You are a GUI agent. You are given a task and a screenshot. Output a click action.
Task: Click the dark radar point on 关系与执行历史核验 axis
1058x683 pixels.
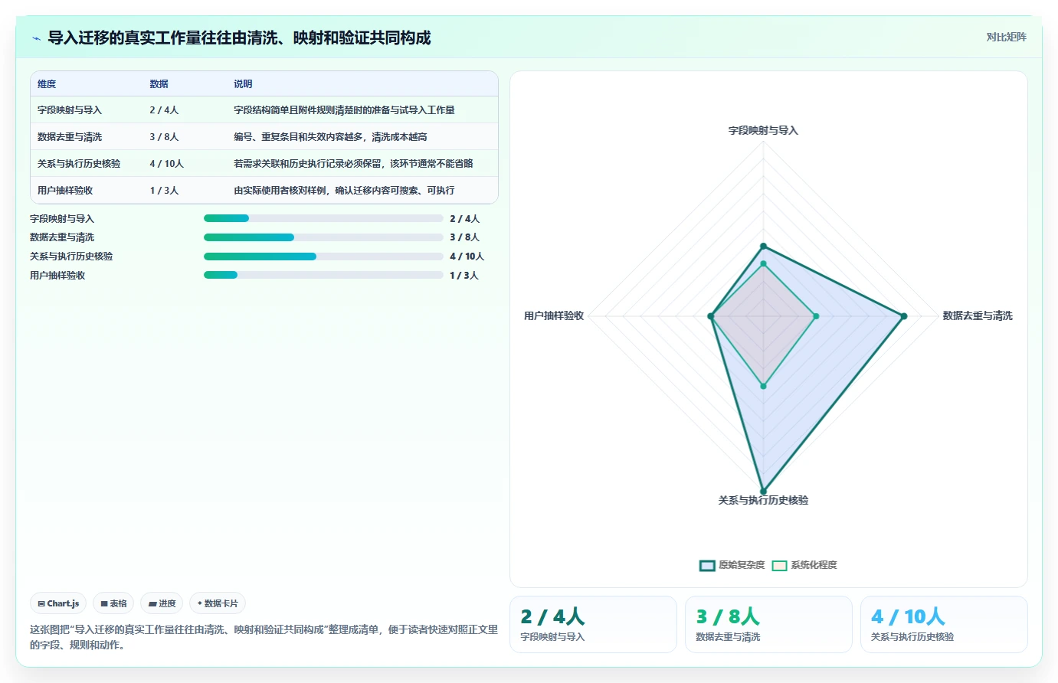tap(763, 492)
